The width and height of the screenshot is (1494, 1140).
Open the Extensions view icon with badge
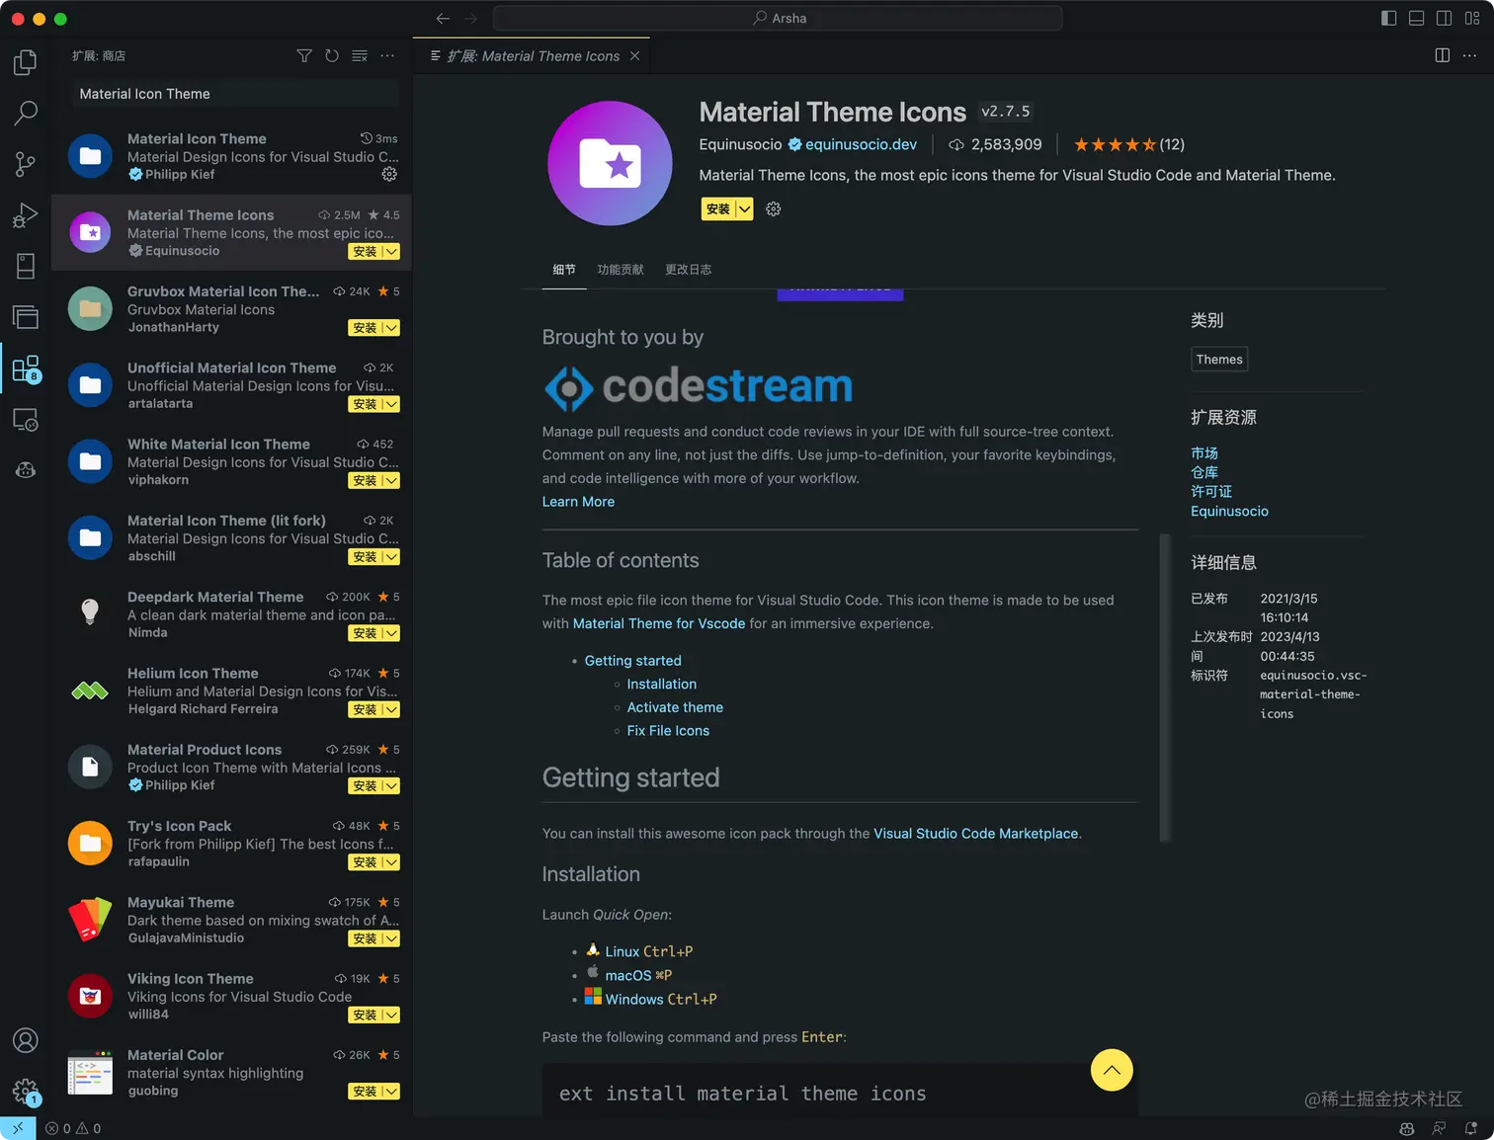click(x=26, y=368)
